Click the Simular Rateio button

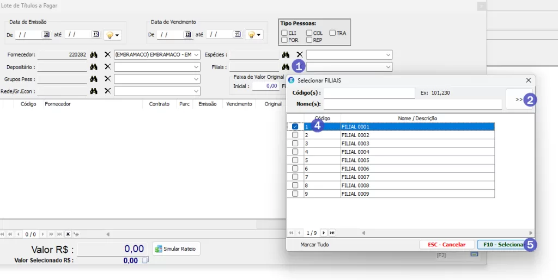[177, 248]
